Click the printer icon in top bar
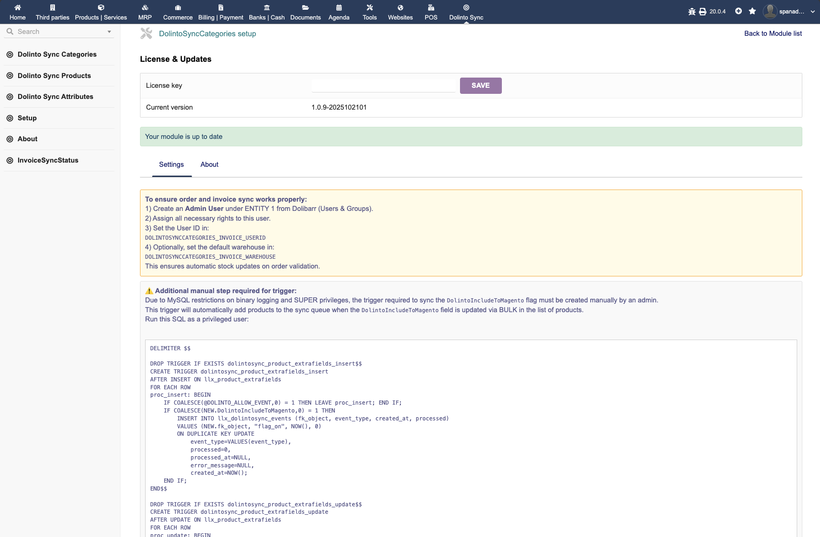 pos(703,12)
